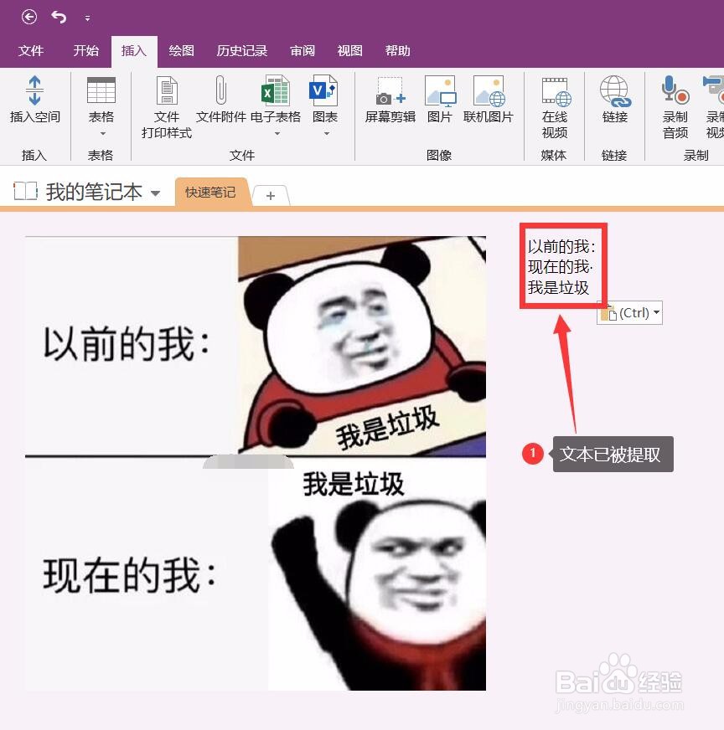Switch to the 绘图 ribbon tab

coord(181,50)
